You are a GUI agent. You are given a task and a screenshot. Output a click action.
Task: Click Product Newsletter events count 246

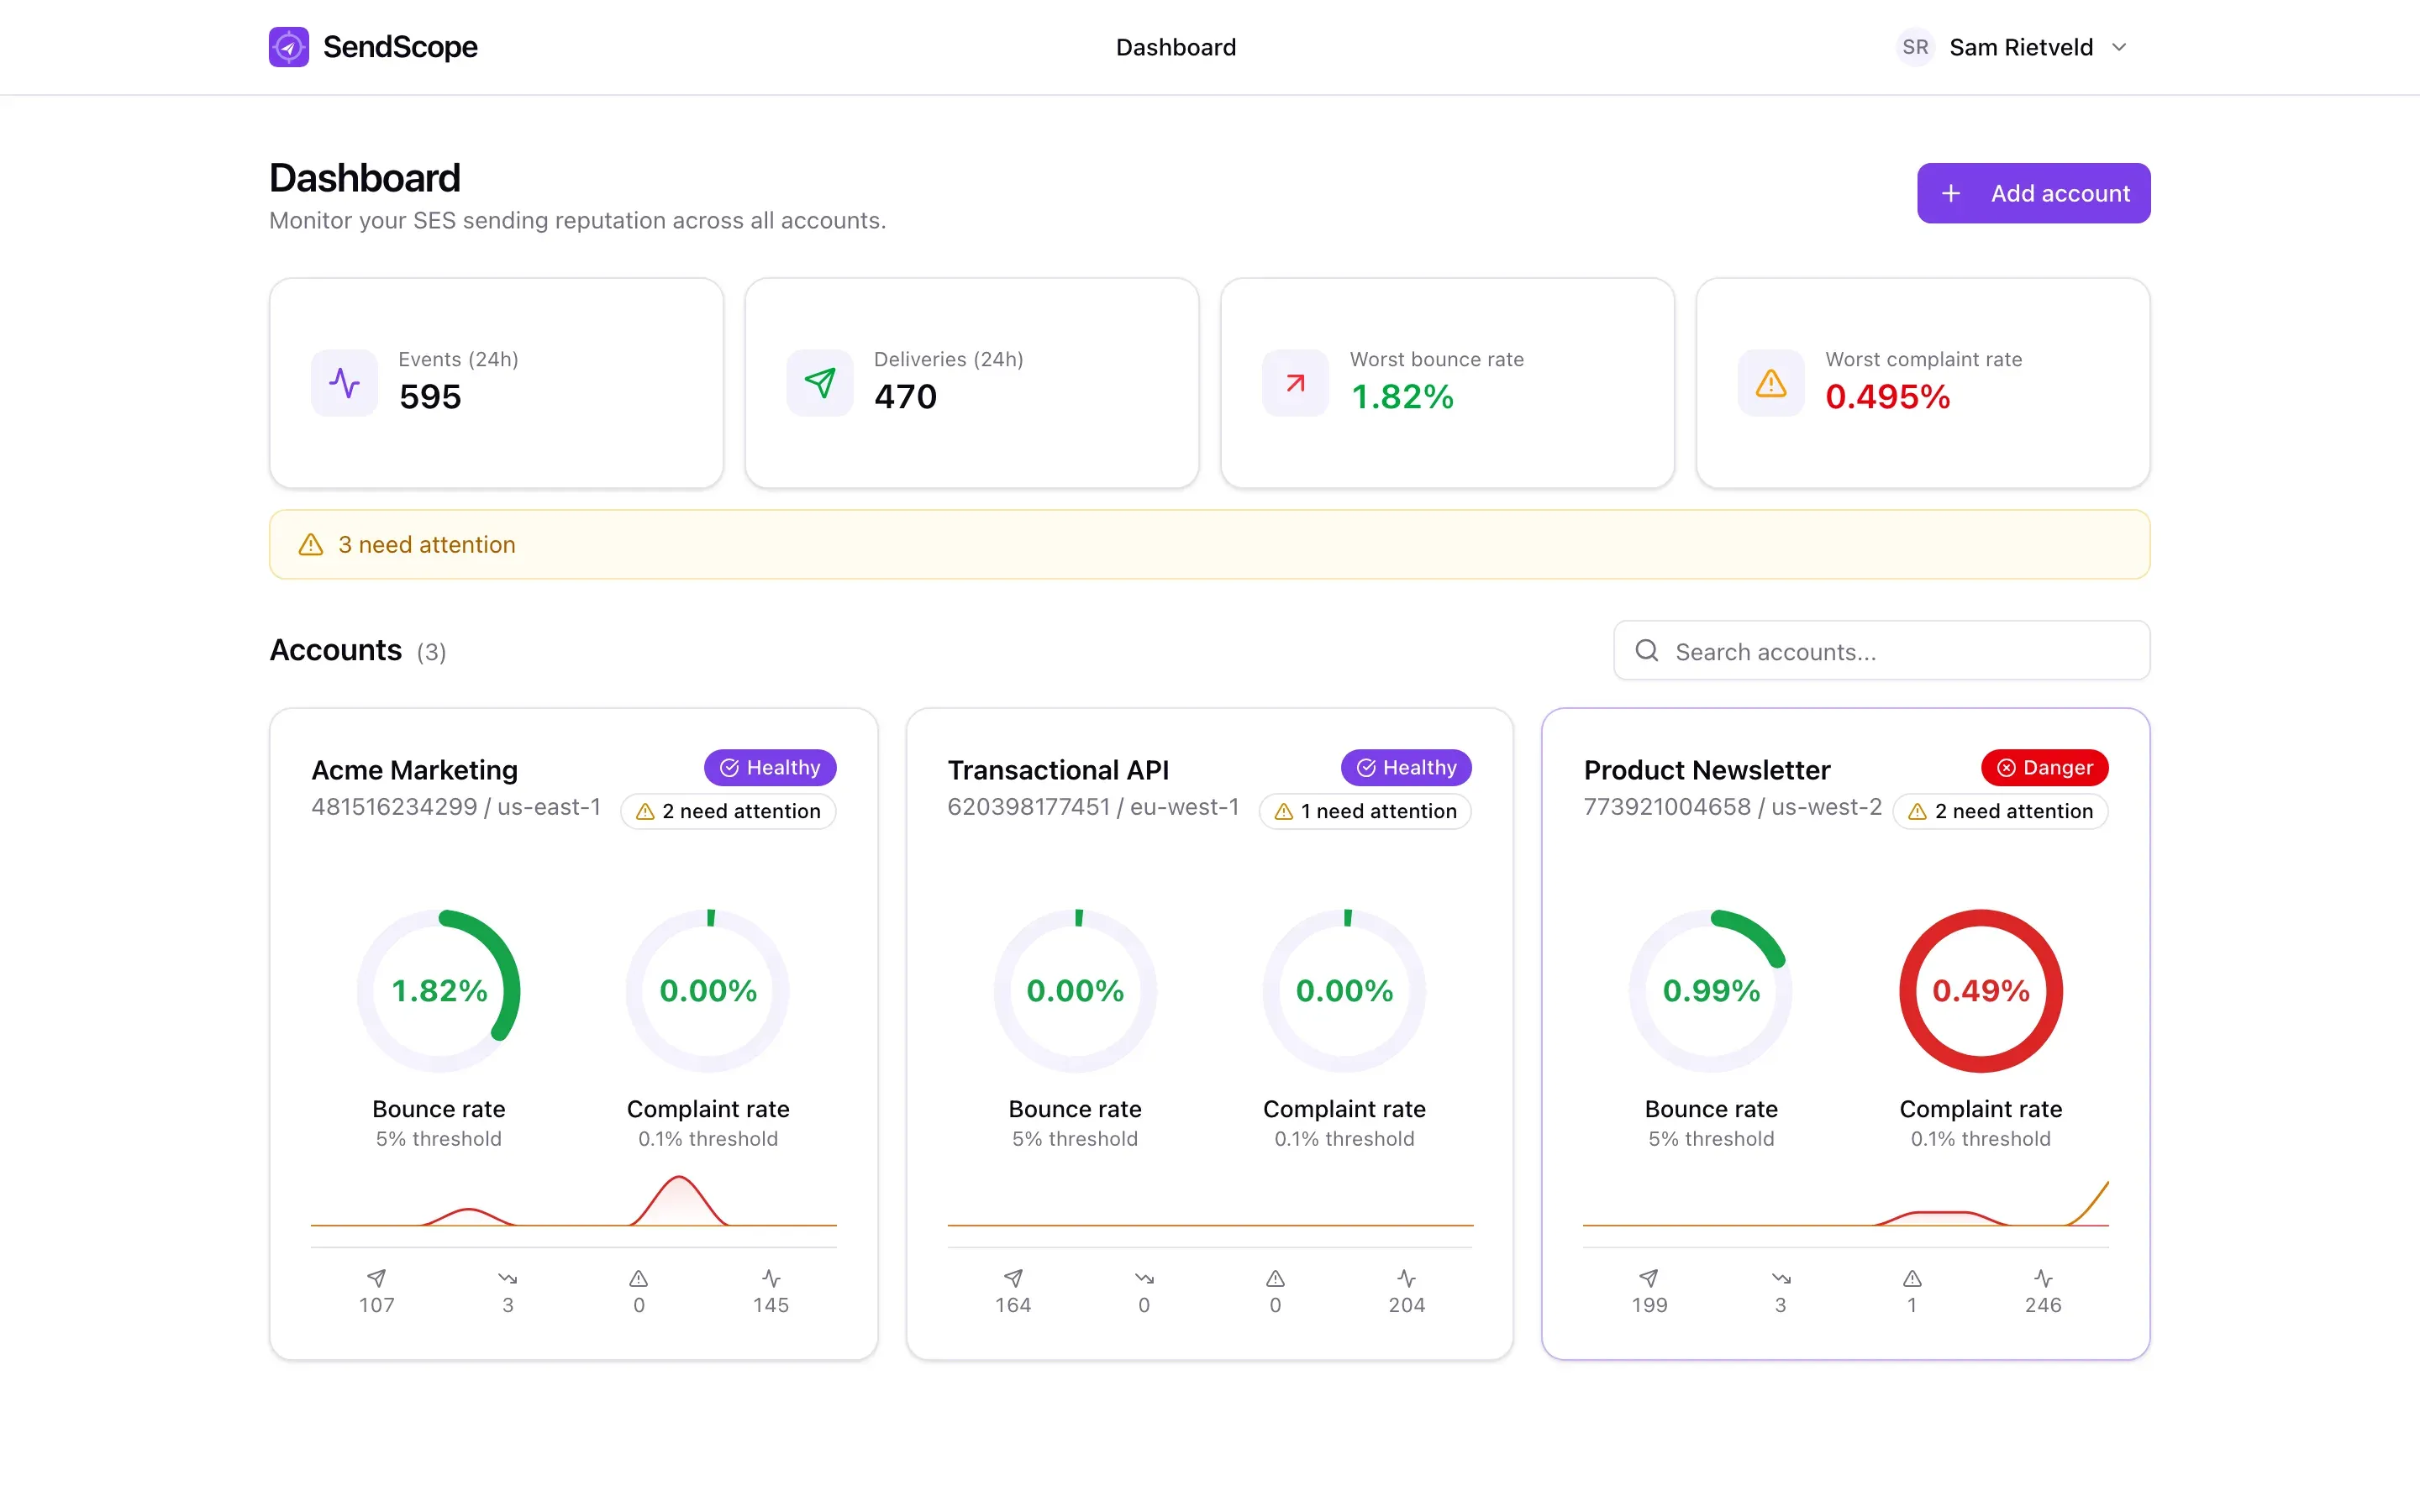(2043, 1305)
